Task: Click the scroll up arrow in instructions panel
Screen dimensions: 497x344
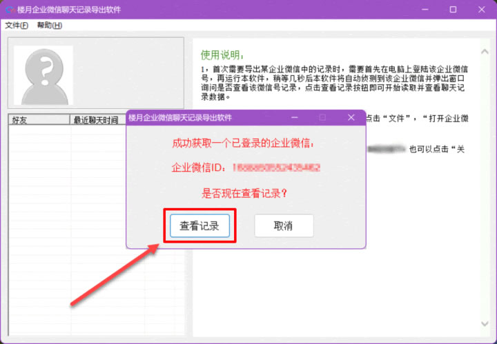Action: pos(485,52)
